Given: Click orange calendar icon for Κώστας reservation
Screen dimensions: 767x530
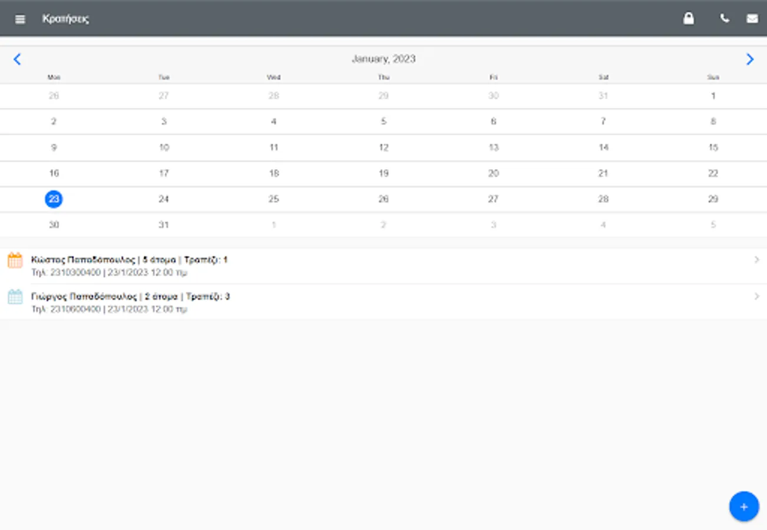Looking at the screenshot, I should pyautogui.click(x=15, y=260).
